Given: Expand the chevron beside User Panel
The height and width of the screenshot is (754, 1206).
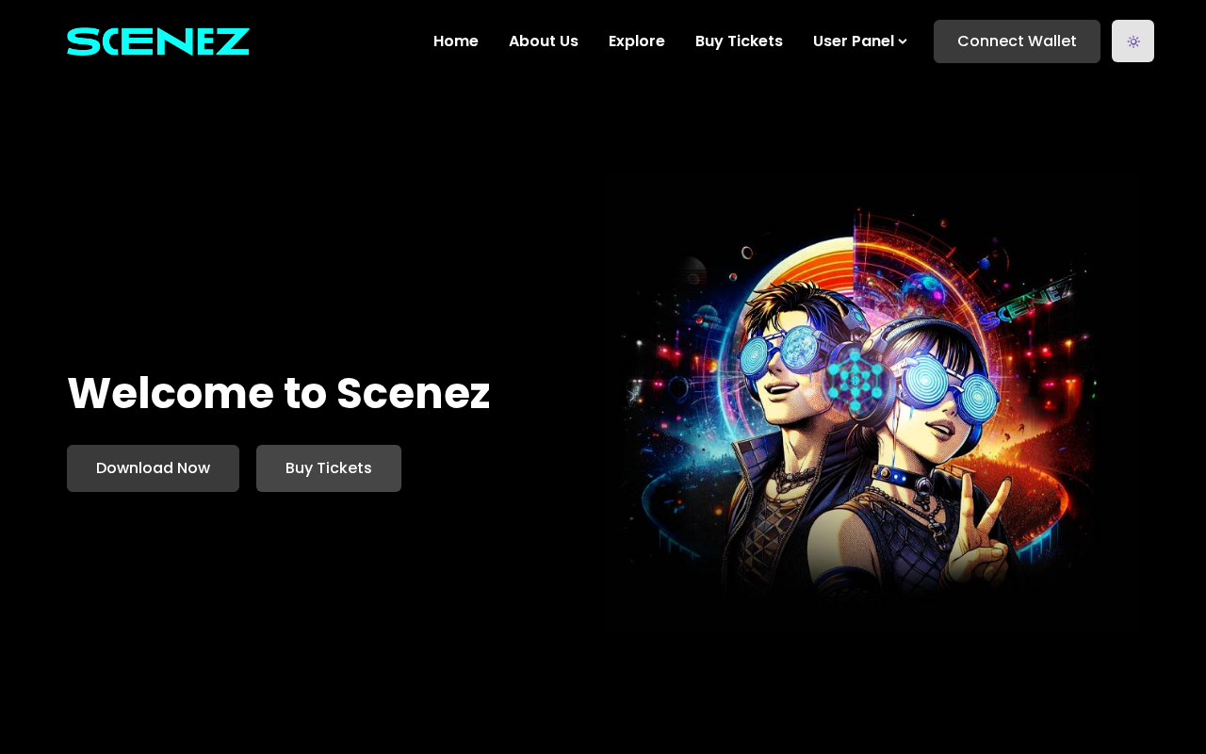Looking at the screenshot, I should (x=903, y=41).
